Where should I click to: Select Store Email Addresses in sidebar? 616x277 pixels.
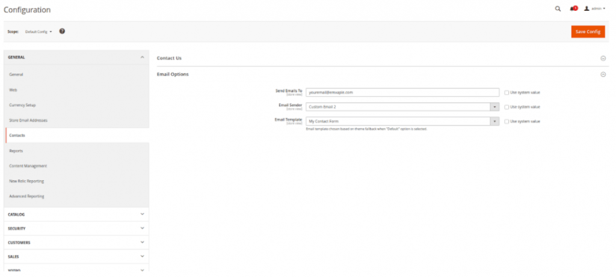pos(28,120)
